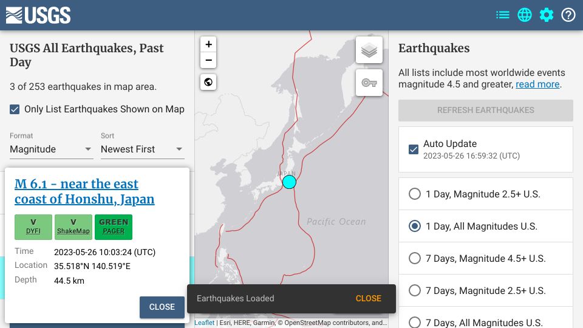Click the 35.518°N 140.519°E location value
Screen dimensions: 583x328
coord(92,266)
